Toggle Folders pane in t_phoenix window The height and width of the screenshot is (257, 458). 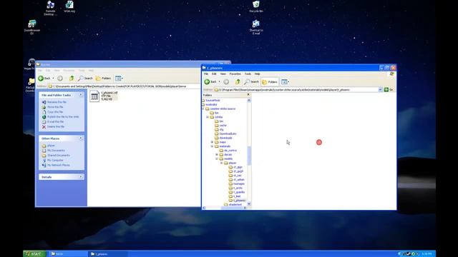tap(270, 82)
